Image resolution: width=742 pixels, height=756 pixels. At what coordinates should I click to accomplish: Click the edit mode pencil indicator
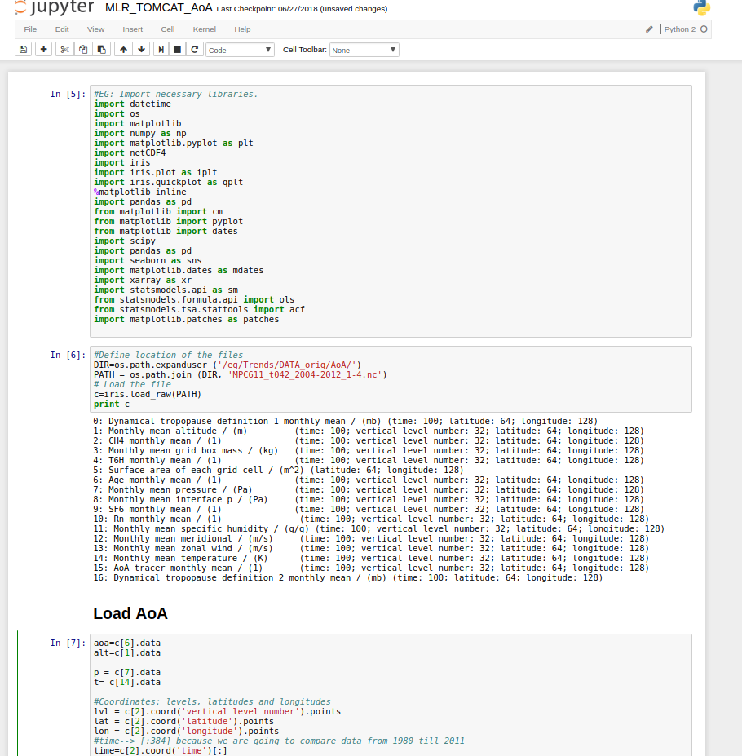pos(648,29)
